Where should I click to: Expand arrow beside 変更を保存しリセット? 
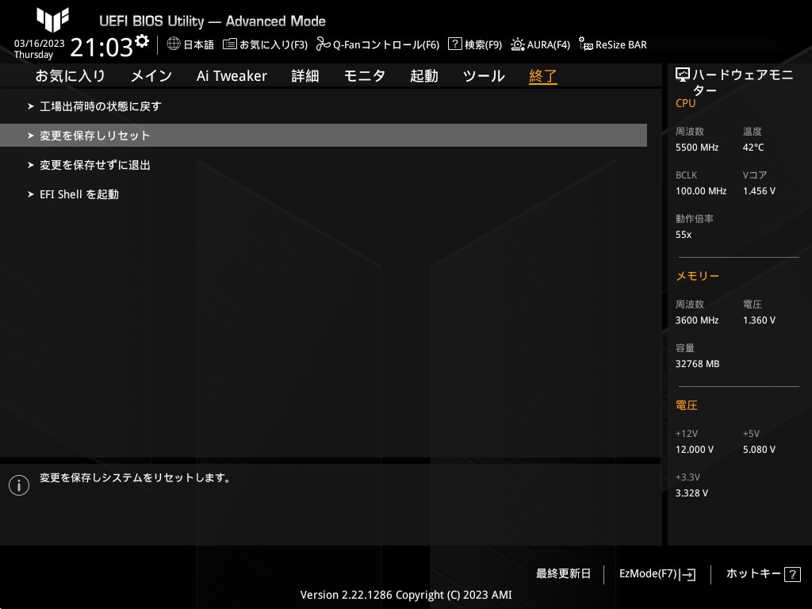(x=31, y=136)
